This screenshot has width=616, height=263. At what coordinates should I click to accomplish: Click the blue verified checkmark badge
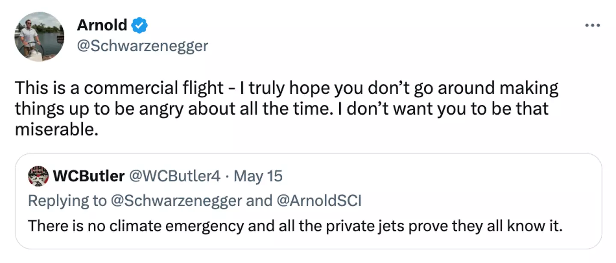139,26
